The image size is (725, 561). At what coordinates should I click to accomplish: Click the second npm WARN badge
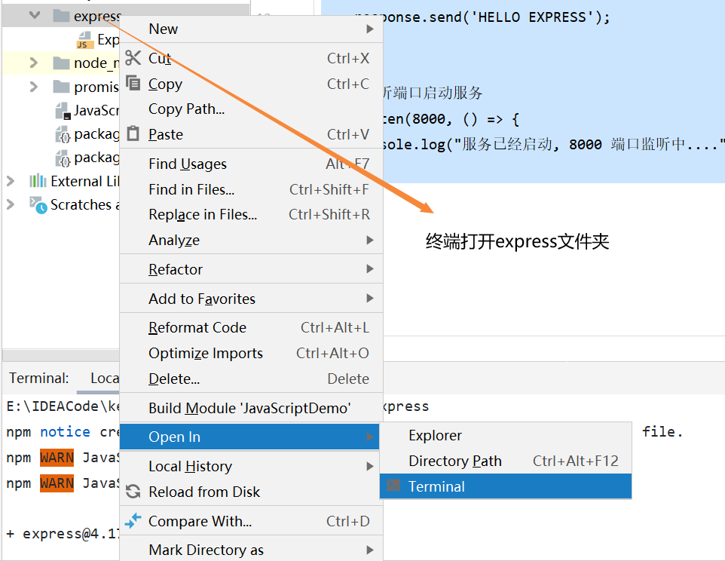tap(57, 483)
